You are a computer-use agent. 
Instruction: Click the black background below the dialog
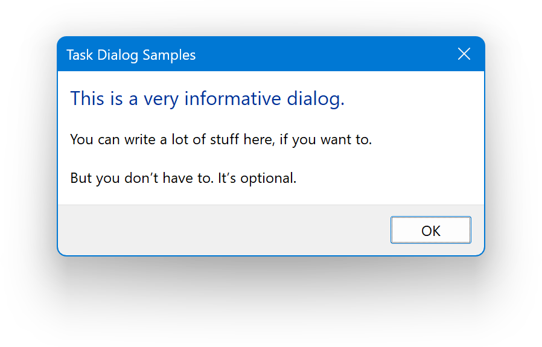[272, 302]
